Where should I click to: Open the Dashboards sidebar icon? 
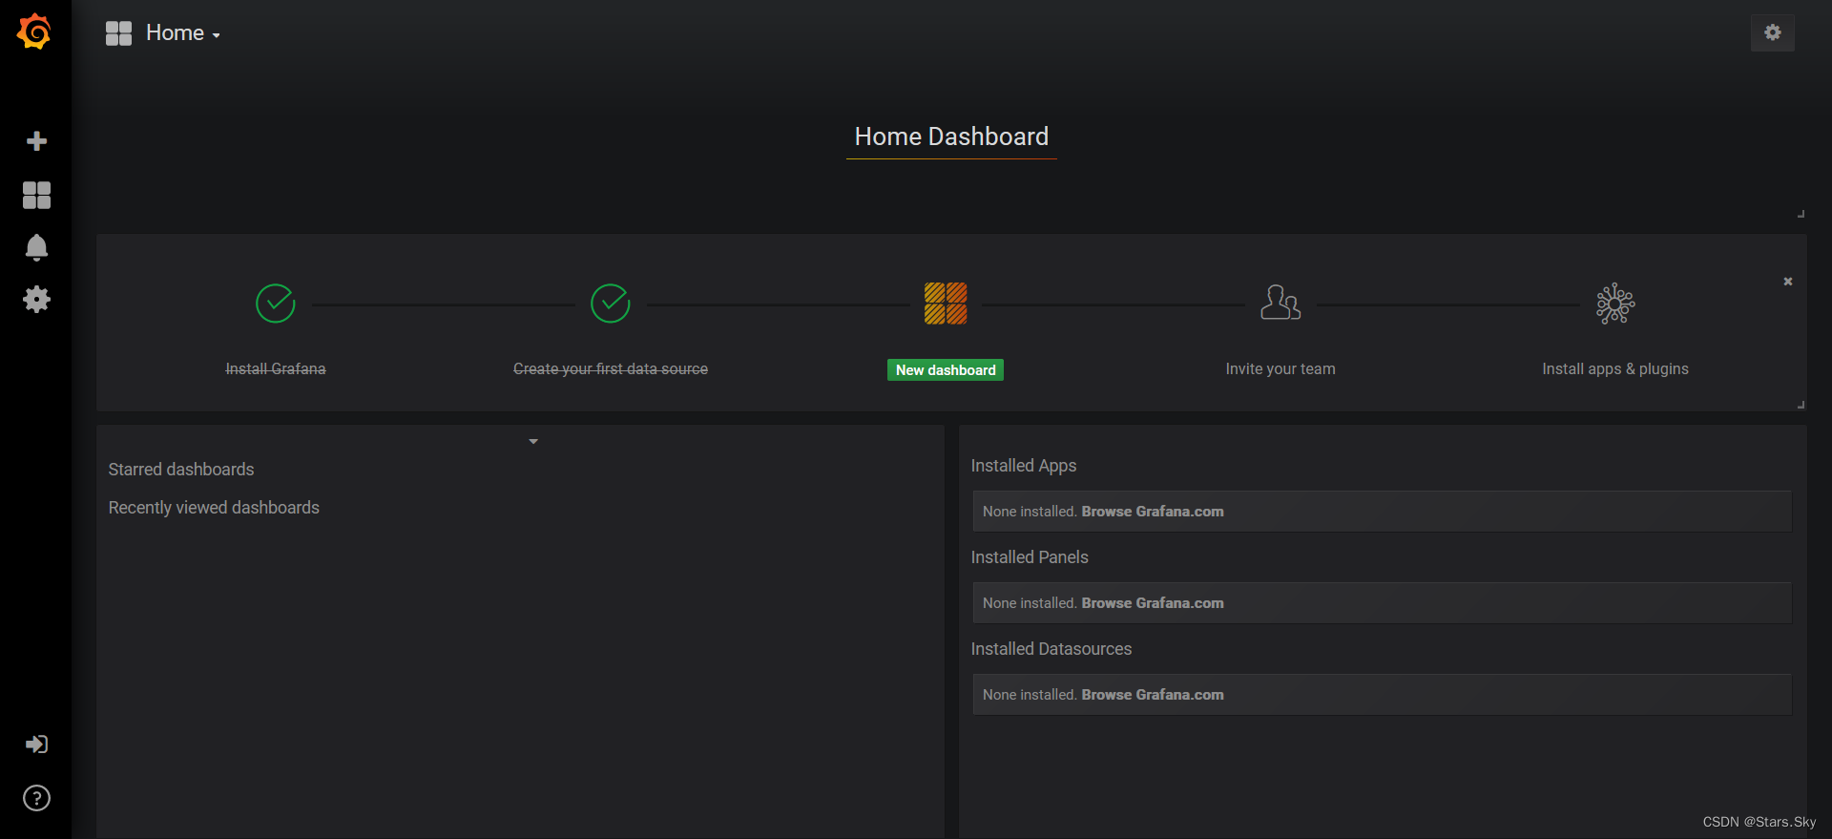coord(36,195)
